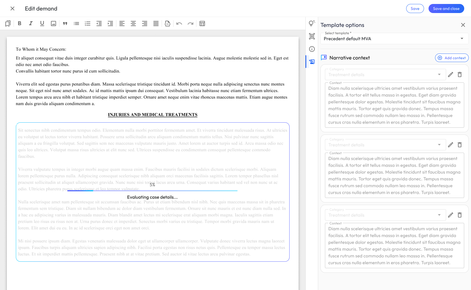
Task: Edit the first narrative context card
Action: (x=451, y=74)
